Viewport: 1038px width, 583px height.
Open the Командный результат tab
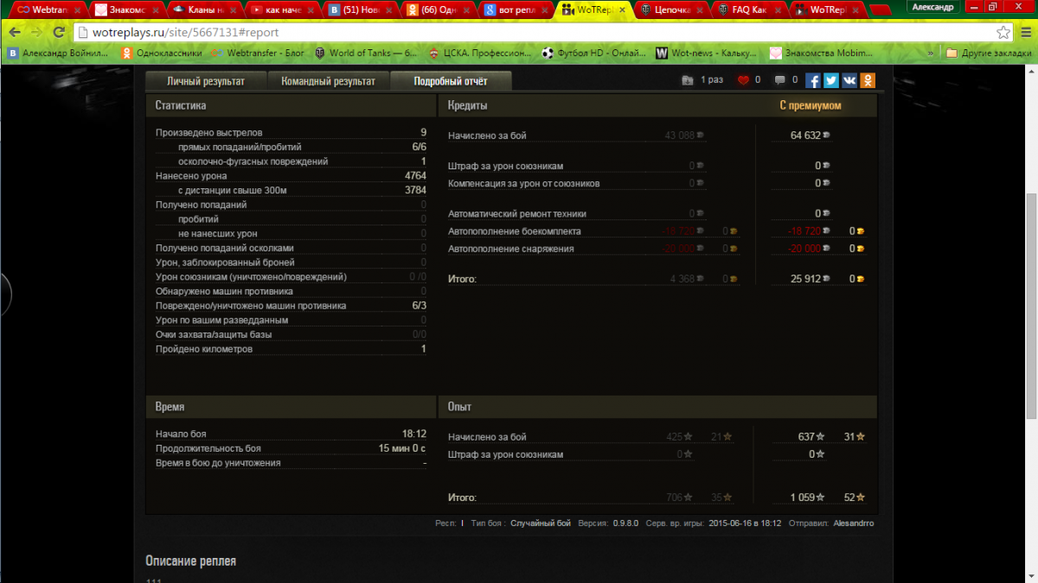tap(329, 81)
